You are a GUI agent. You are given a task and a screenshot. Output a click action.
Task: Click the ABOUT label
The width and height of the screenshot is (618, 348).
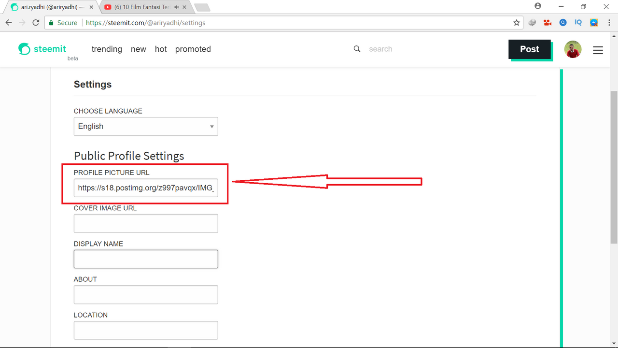pyautogui.click(x=85, y=279)
